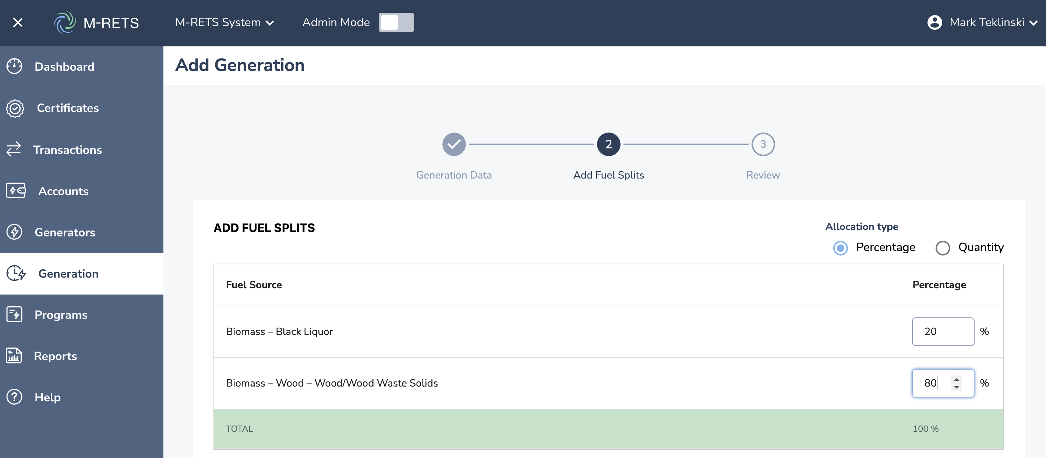Click the Black Liquor percentage field
The image size is (1046, 458).
(942, 331)
